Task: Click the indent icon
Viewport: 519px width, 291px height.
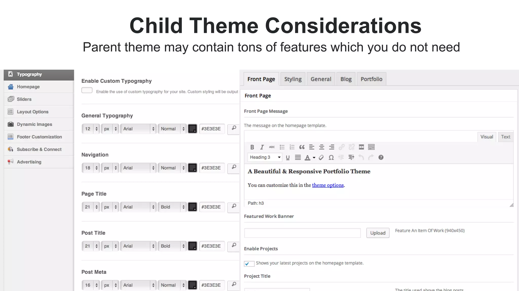Action: click(x=351, y=158)
